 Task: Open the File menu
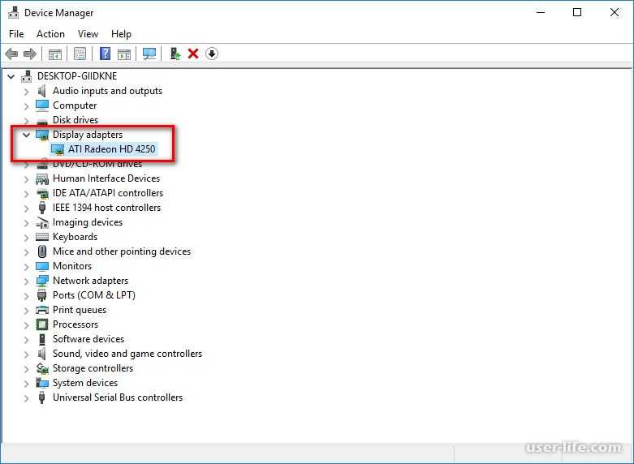(x=16, y=34)
